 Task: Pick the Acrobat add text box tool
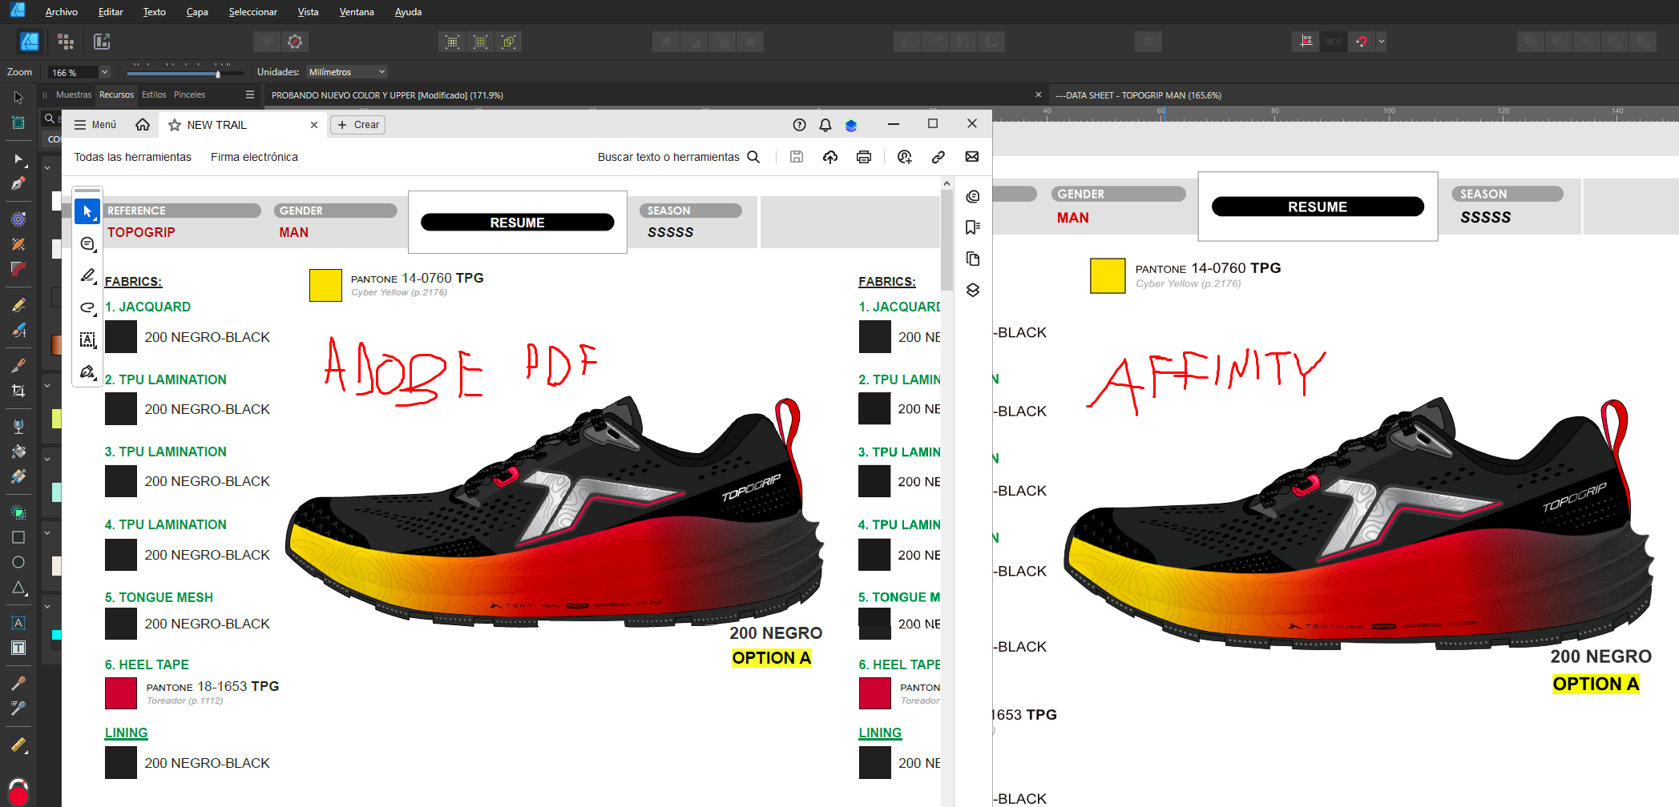[x=87, y=339]
